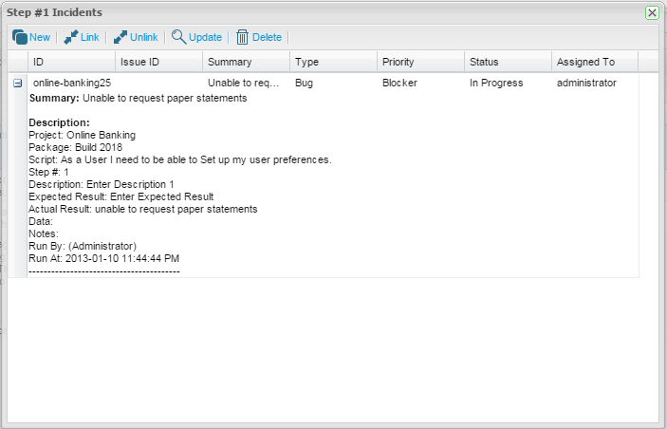Click the Delete trash icon

click(x=242, y=37)
